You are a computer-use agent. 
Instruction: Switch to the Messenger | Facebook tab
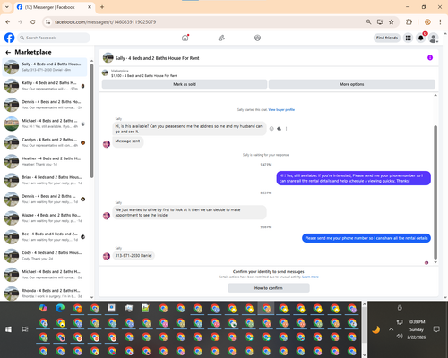click(x=54, y=7)
